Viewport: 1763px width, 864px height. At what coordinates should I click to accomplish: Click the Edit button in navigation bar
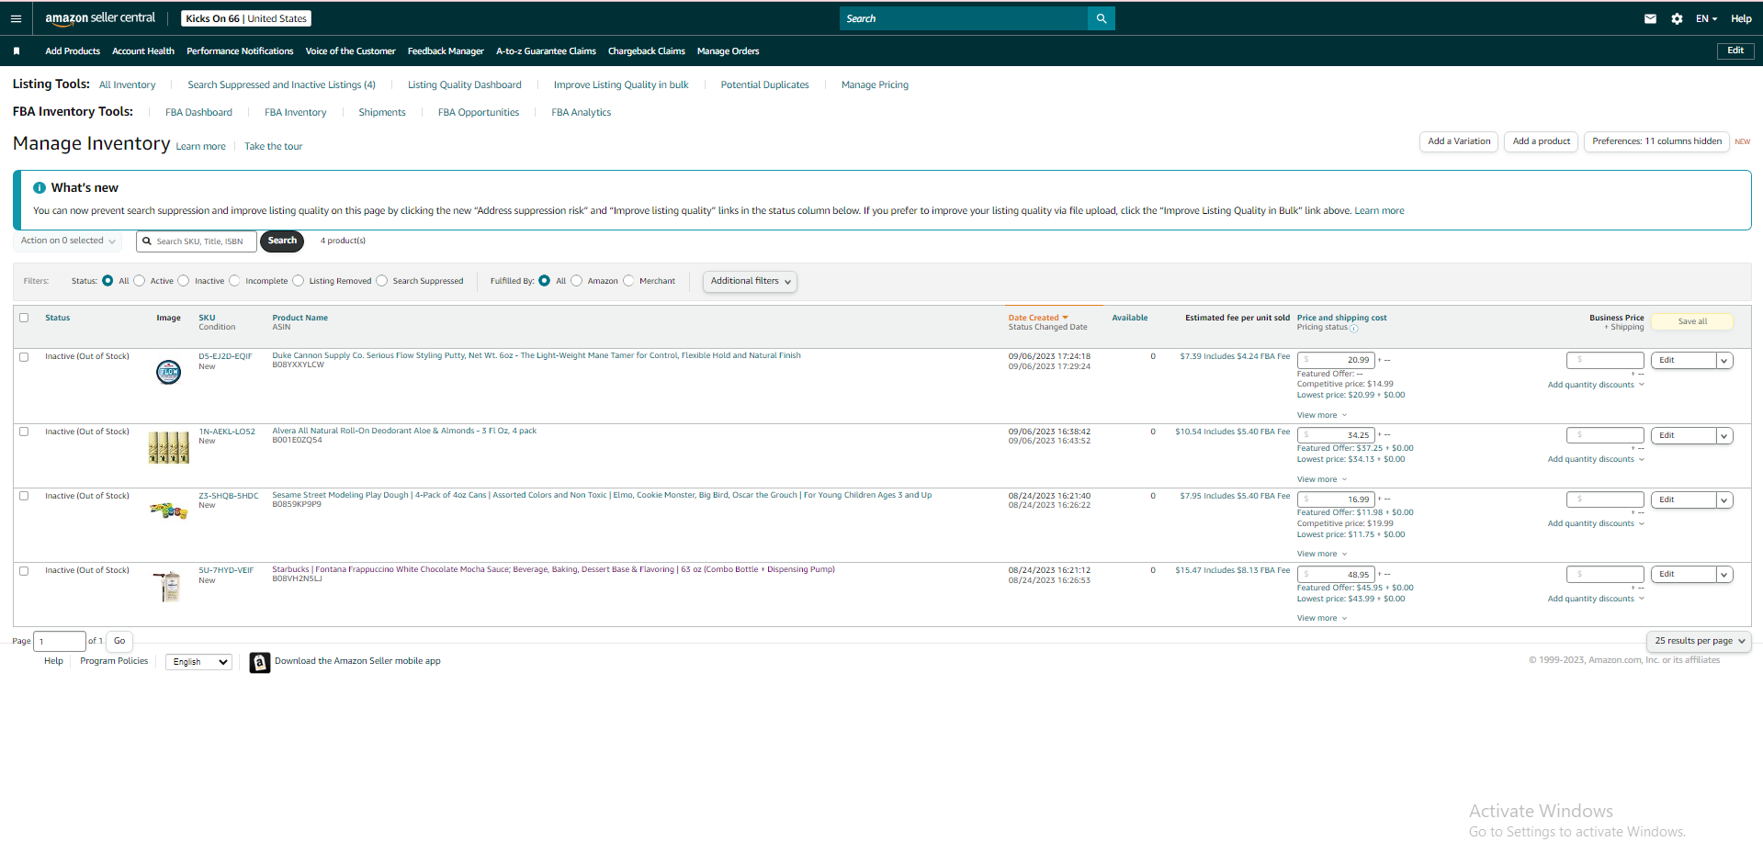tap(1735, 51)
